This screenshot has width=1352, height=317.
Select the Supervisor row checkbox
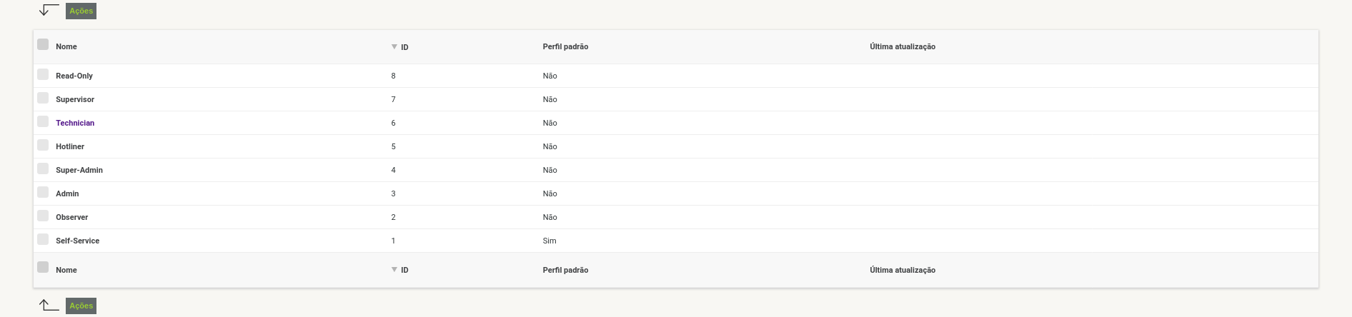(x=43, y=98)
